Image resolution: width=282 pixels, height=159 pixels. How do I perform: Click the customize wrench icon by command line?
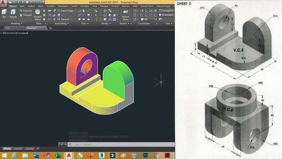[66, 144]
